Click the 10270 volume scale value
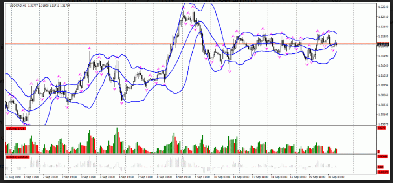This screenshot has height=183, width=393. coord(381,128)
